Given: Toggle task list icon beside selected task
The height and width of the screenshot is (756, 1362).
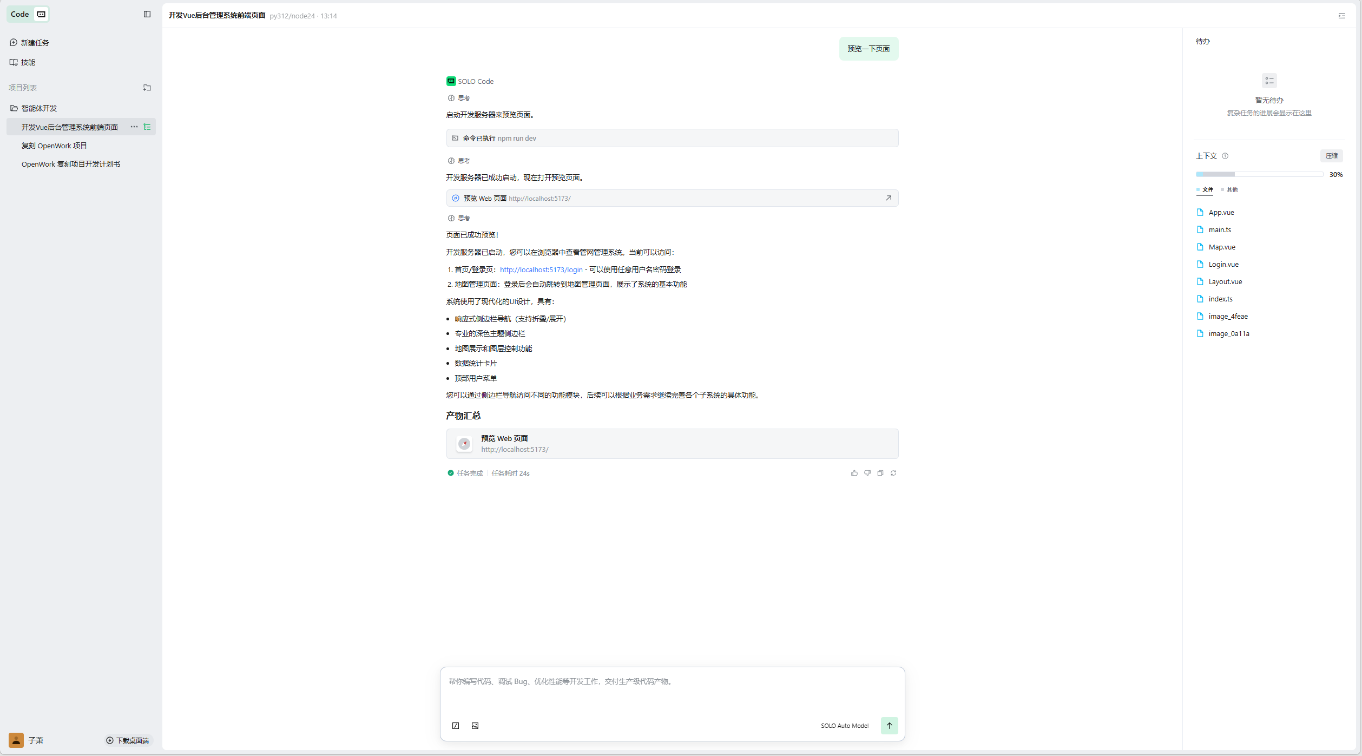Looking at the screenshot, I should point(147,127).
